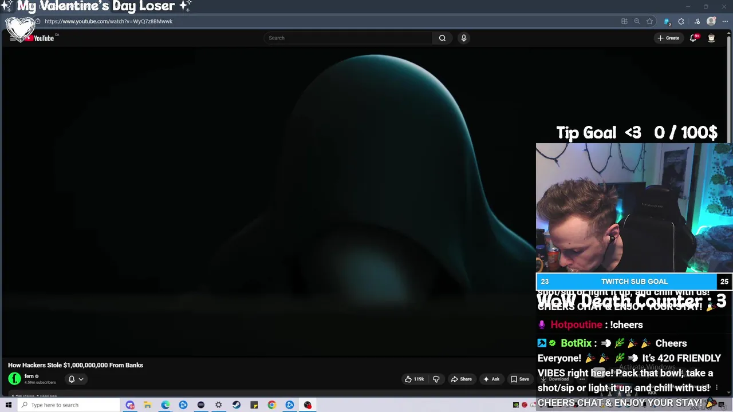The width and height of the screenshot is (733, 412).
Task: Dislike the video with thumbs down
Action: pos(436,379)
